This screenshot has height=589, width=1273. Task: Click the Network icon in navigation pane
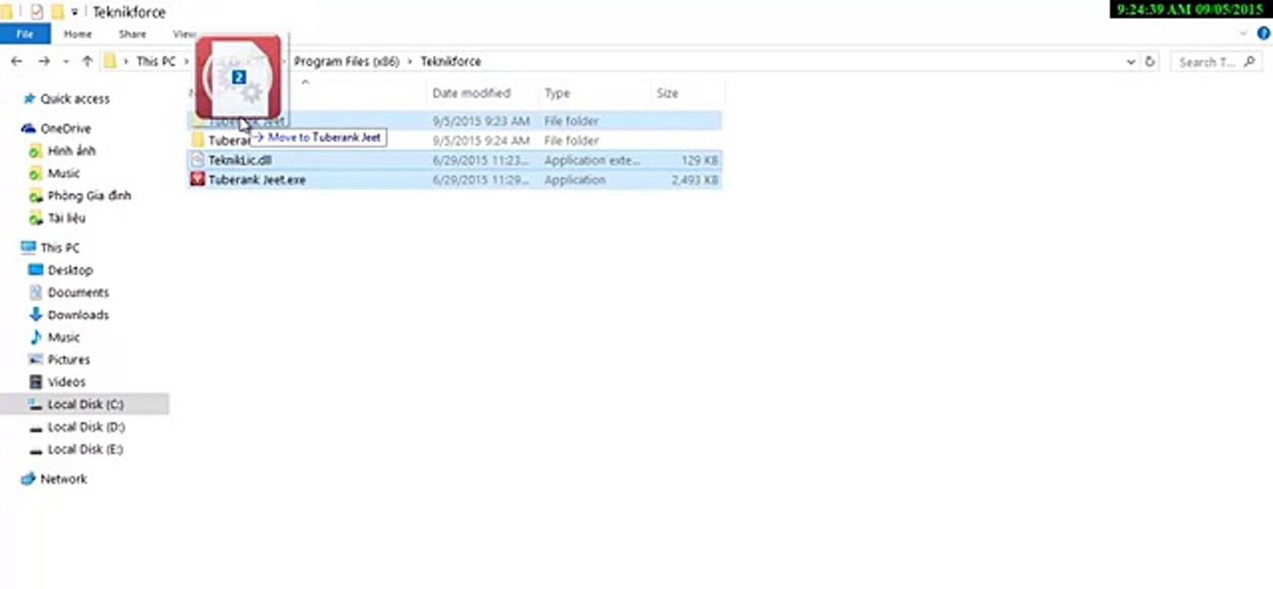29,479
